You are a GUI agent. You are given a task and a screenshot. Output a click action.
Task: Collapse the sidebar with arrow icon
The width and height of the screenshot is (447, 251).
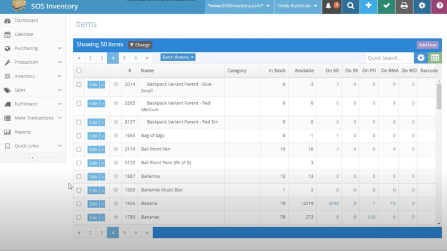33,158
